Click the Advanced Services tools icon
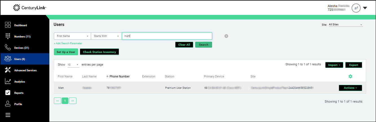The image size is (376, 122). tap(8, 70)
